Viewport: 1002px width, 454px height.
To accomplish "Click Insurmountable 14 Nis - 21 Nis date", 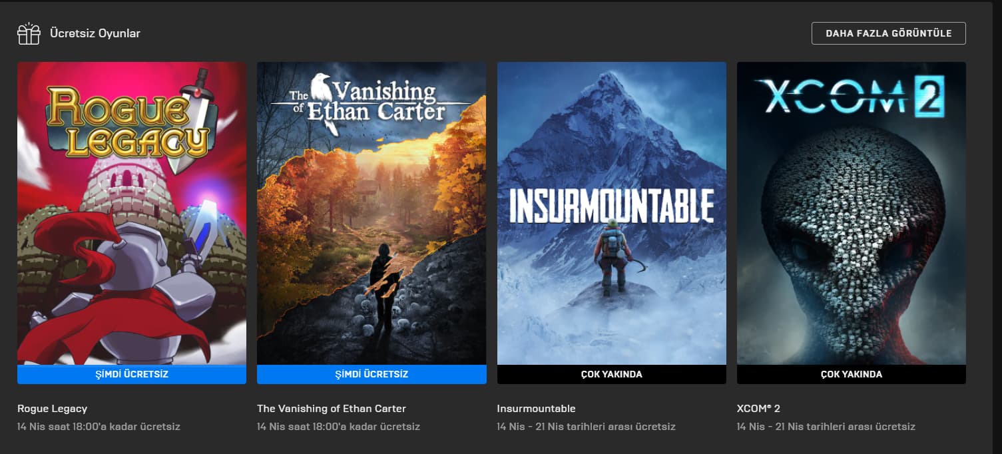I will click(587, 427).
